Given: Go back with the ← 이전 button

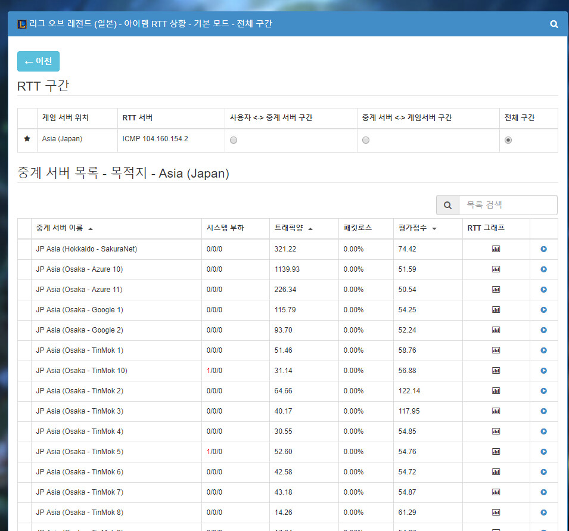Looking at the screenshot, I should (x=38, y=61).
